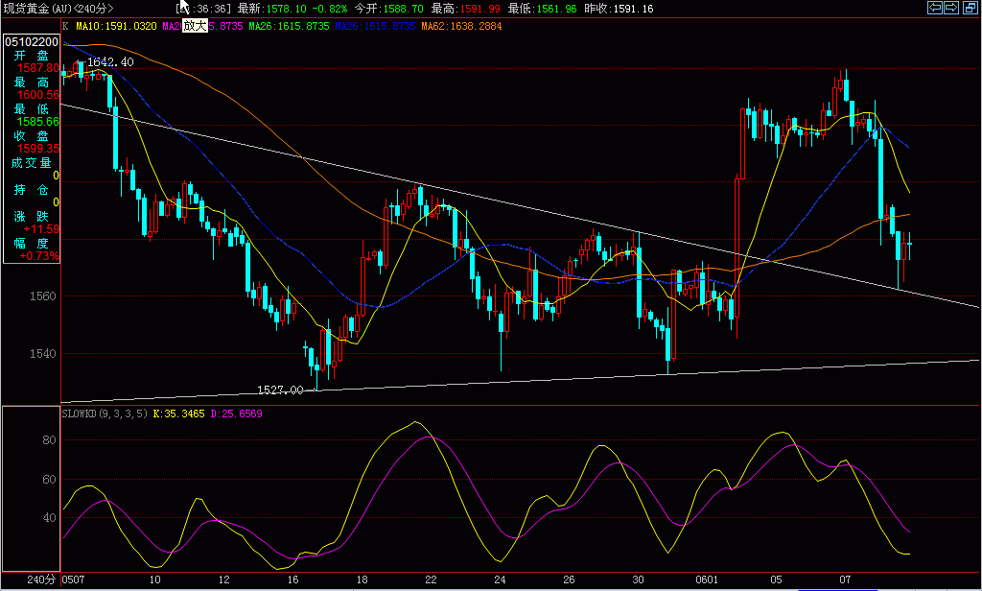Click the 最高:1591.99 high price

(x=465, y=8)
